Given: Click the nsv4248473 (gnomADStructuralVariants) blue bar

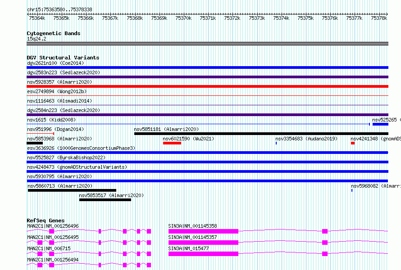Looking at the screenshot, I should pyautogui.click(x=207, y=171).
